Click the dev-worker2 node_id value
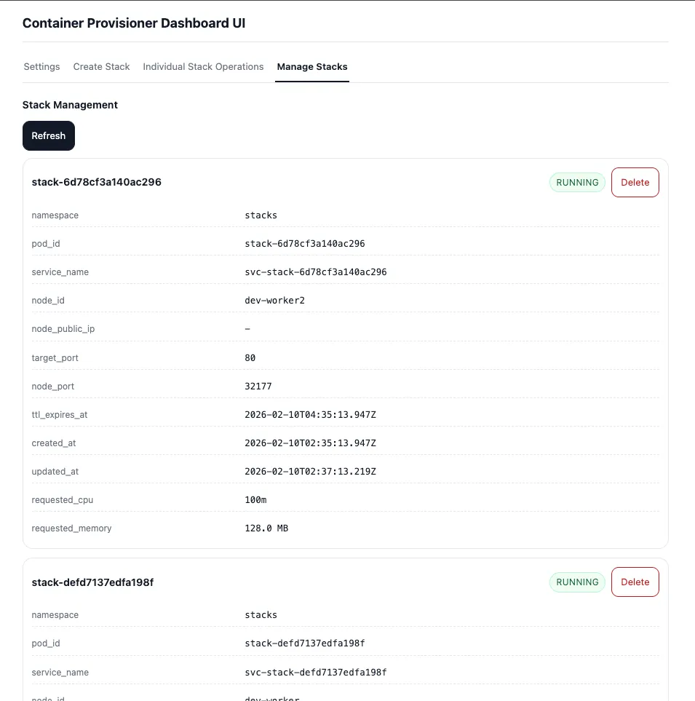The width and height of the screenshot is (695, 701). click(x=274, y=300)
